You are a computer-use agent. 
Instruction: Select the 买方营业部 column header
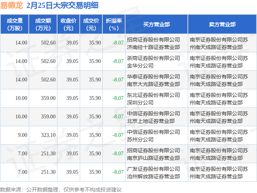[156, 25]
